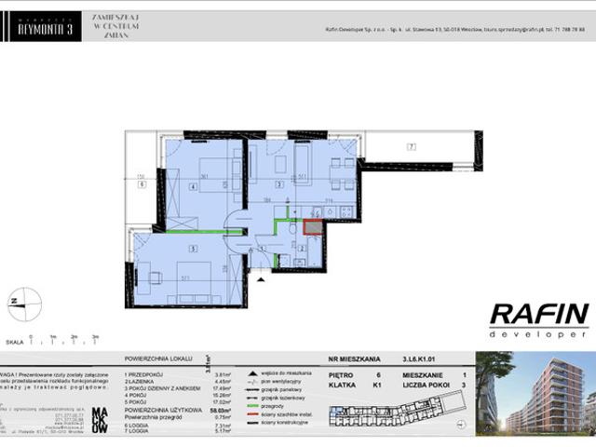Screen dimensions: 596x447
Task: Click room number 4 label in bedroom
Action: click(x=194, y=186)
